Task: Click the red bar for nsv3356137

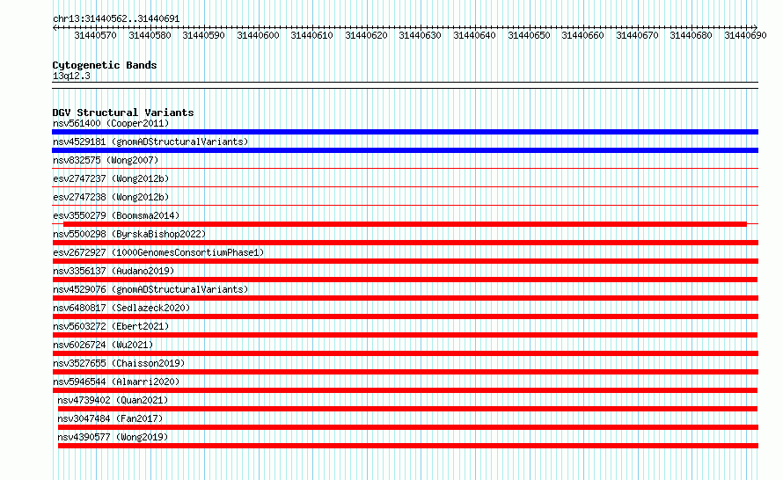Action: pos(405,280)
